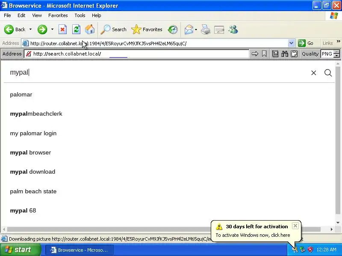Click the Browservice taskbar button
The image size is (342, 256).
[79, 250]
